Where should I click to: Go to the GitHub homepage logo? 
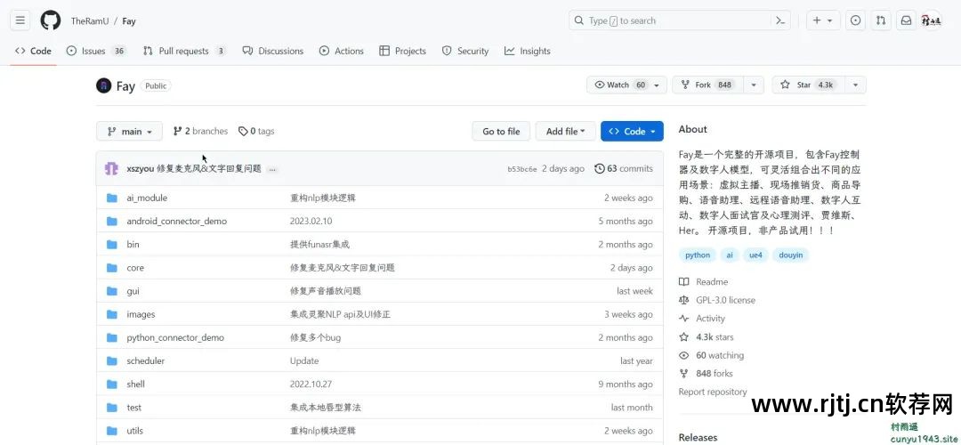coord(51,20)
